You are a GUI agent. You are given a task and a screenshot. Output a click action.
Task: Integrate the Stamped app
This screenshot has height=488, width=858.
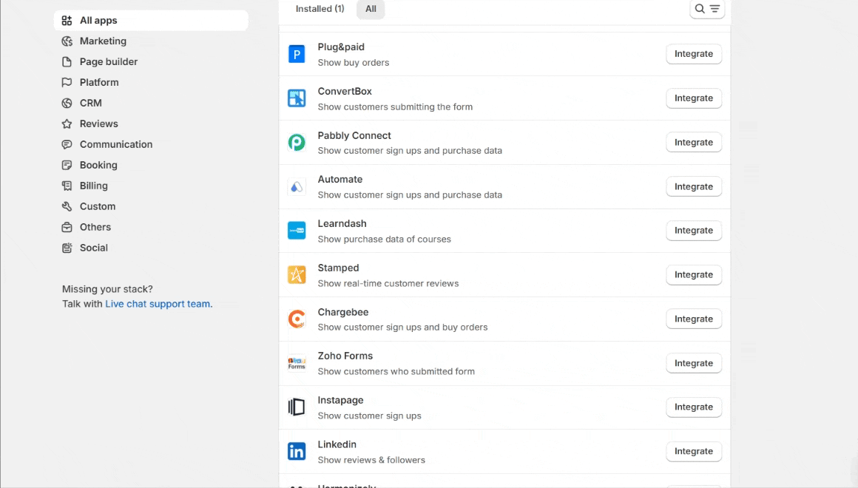coord(693,274)
